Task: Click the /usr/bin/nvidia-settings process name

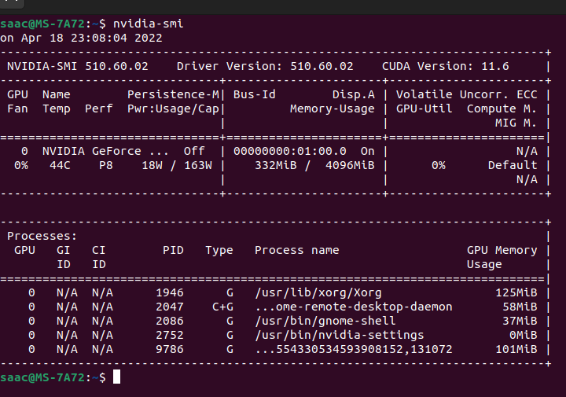Action: [340, 335]
